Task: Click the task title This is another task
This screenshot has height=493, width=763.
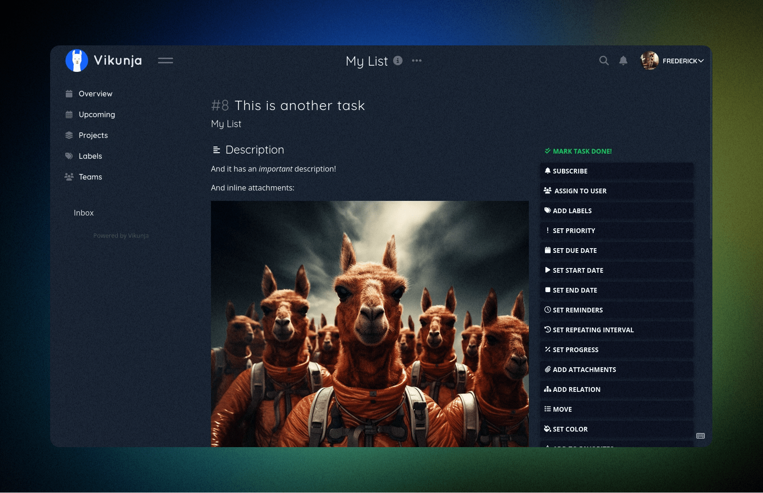Action: click(300, 105)
